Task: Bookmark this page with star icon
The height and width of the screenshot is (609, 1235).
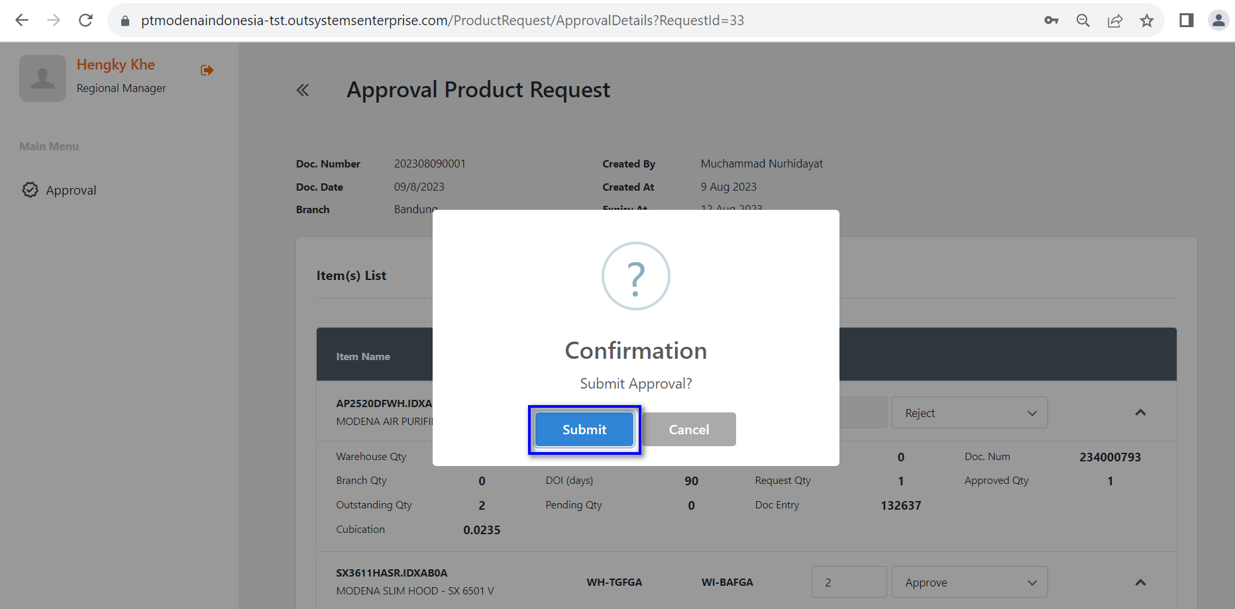Action: point(1147,21)
